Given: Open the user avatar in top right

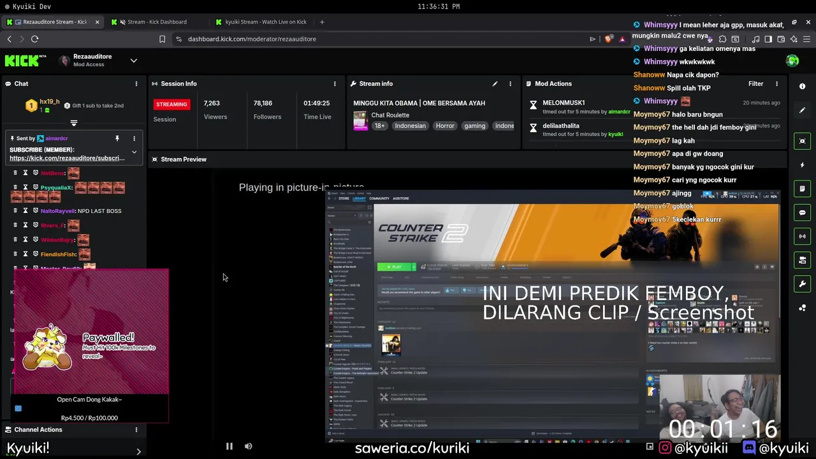Looking at the screenshot, I should [x=792, y=61].
